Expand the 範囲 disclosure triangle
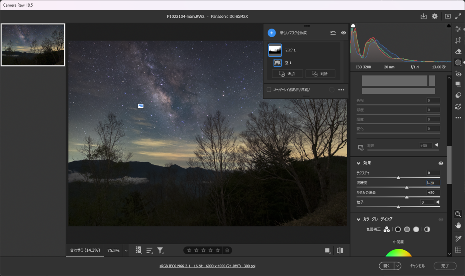 [x=436, y=145]
